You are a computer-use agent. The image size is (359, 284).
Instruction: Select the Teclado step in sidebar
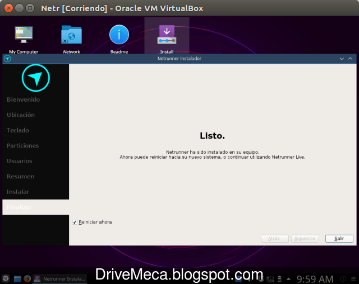35,130
